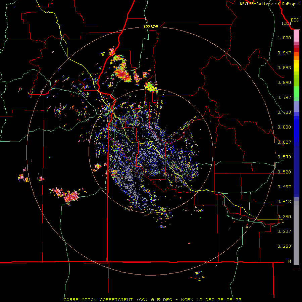
Task: Click the 50 NMI range ring label
Action: [x=151, y=89]
